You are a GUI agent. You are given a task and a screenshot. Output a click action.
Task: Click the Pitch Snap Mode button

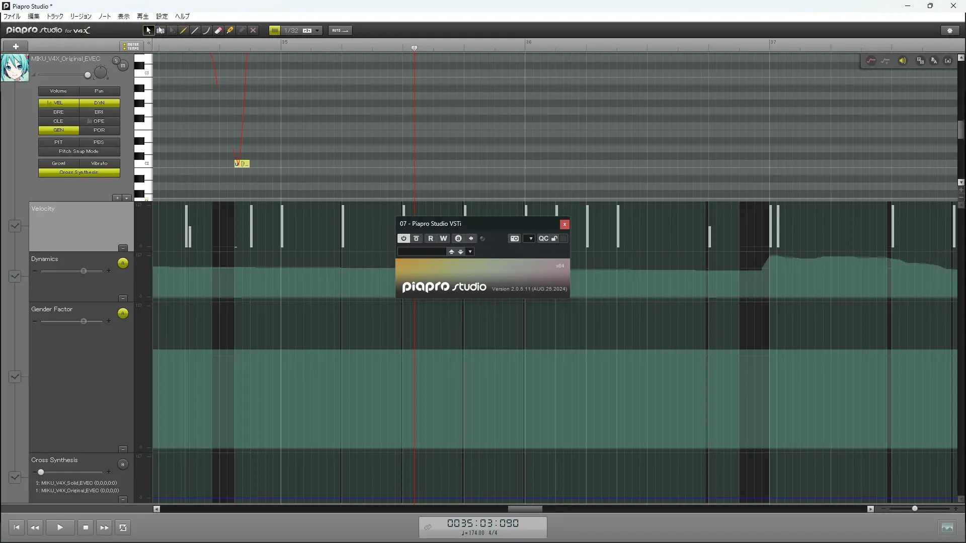tap(79, 151)
